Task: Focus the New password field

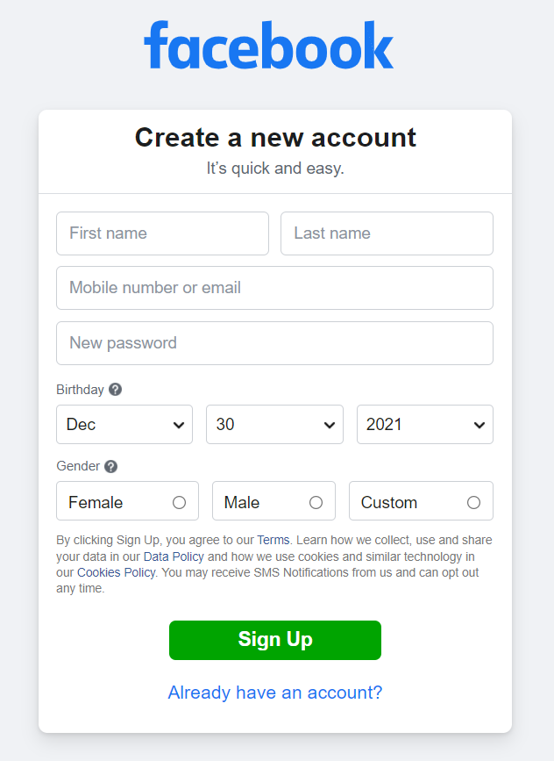Action: pos(274,343)
